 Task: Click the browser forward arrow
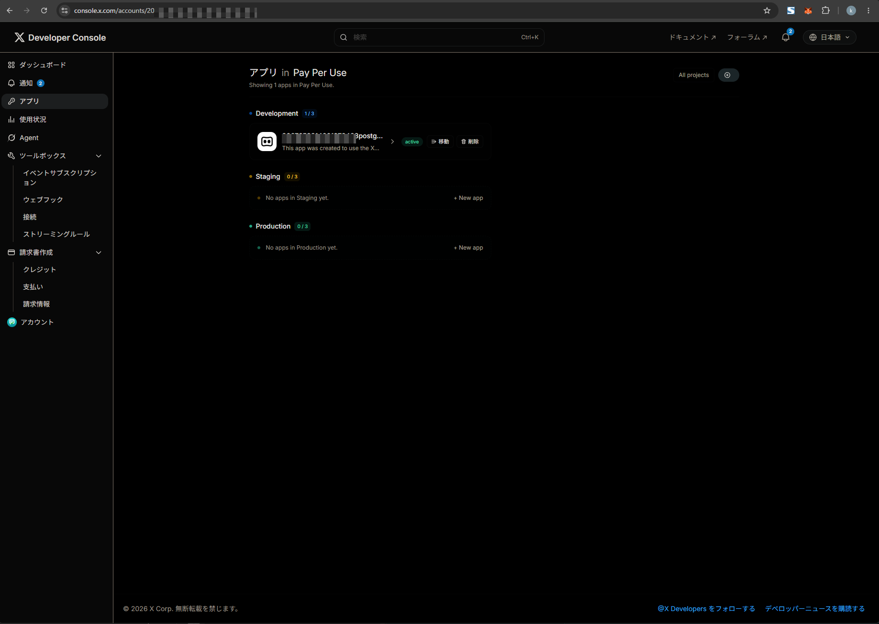[x=27, y=11]
